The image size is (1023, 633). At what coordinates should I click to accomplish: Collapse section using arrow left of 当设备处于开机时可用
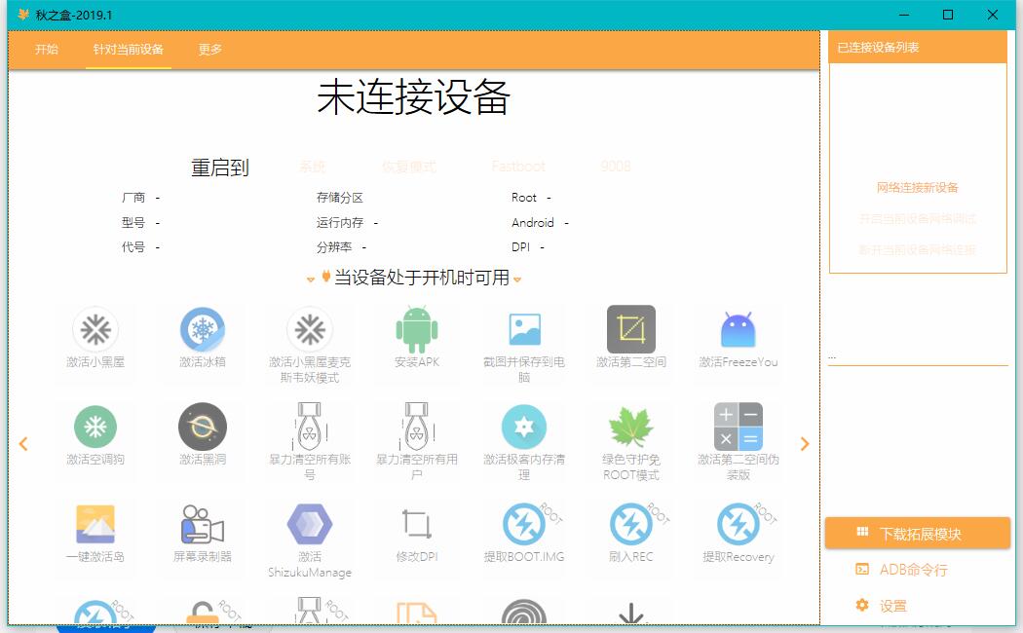311,279
